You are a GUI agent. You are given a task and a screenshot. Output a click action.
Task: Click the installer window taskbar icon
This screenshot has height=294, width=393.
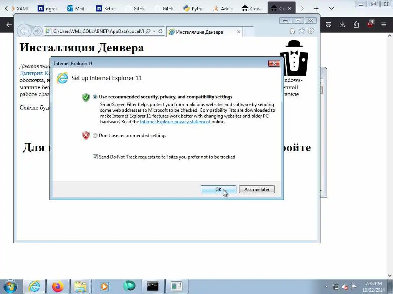(177, 286)
